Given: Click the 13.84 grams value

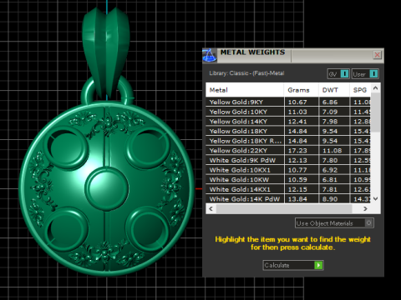Looking at the screenshot, I should [297, 199].
